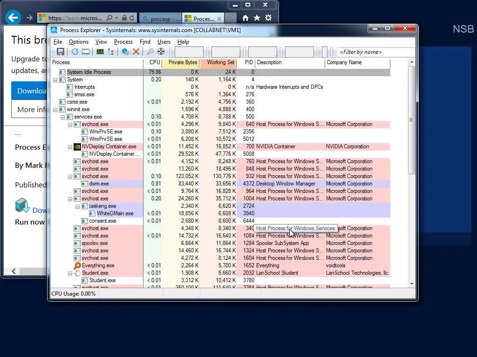Click the Process Explorer title bar icon
The image size is (477, 357).
54,30
